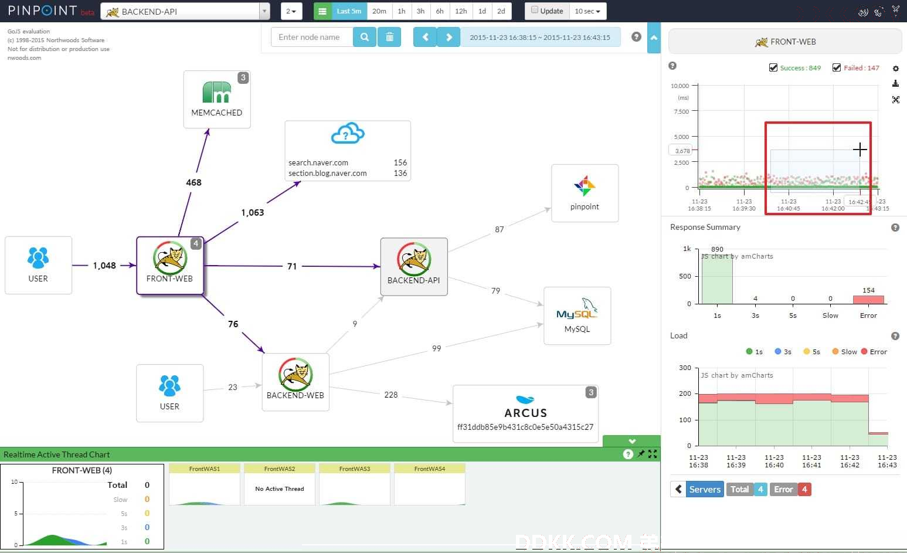Click the Error bar in Response Summary
Screen dimensions: 907x553
pos(868,300)
